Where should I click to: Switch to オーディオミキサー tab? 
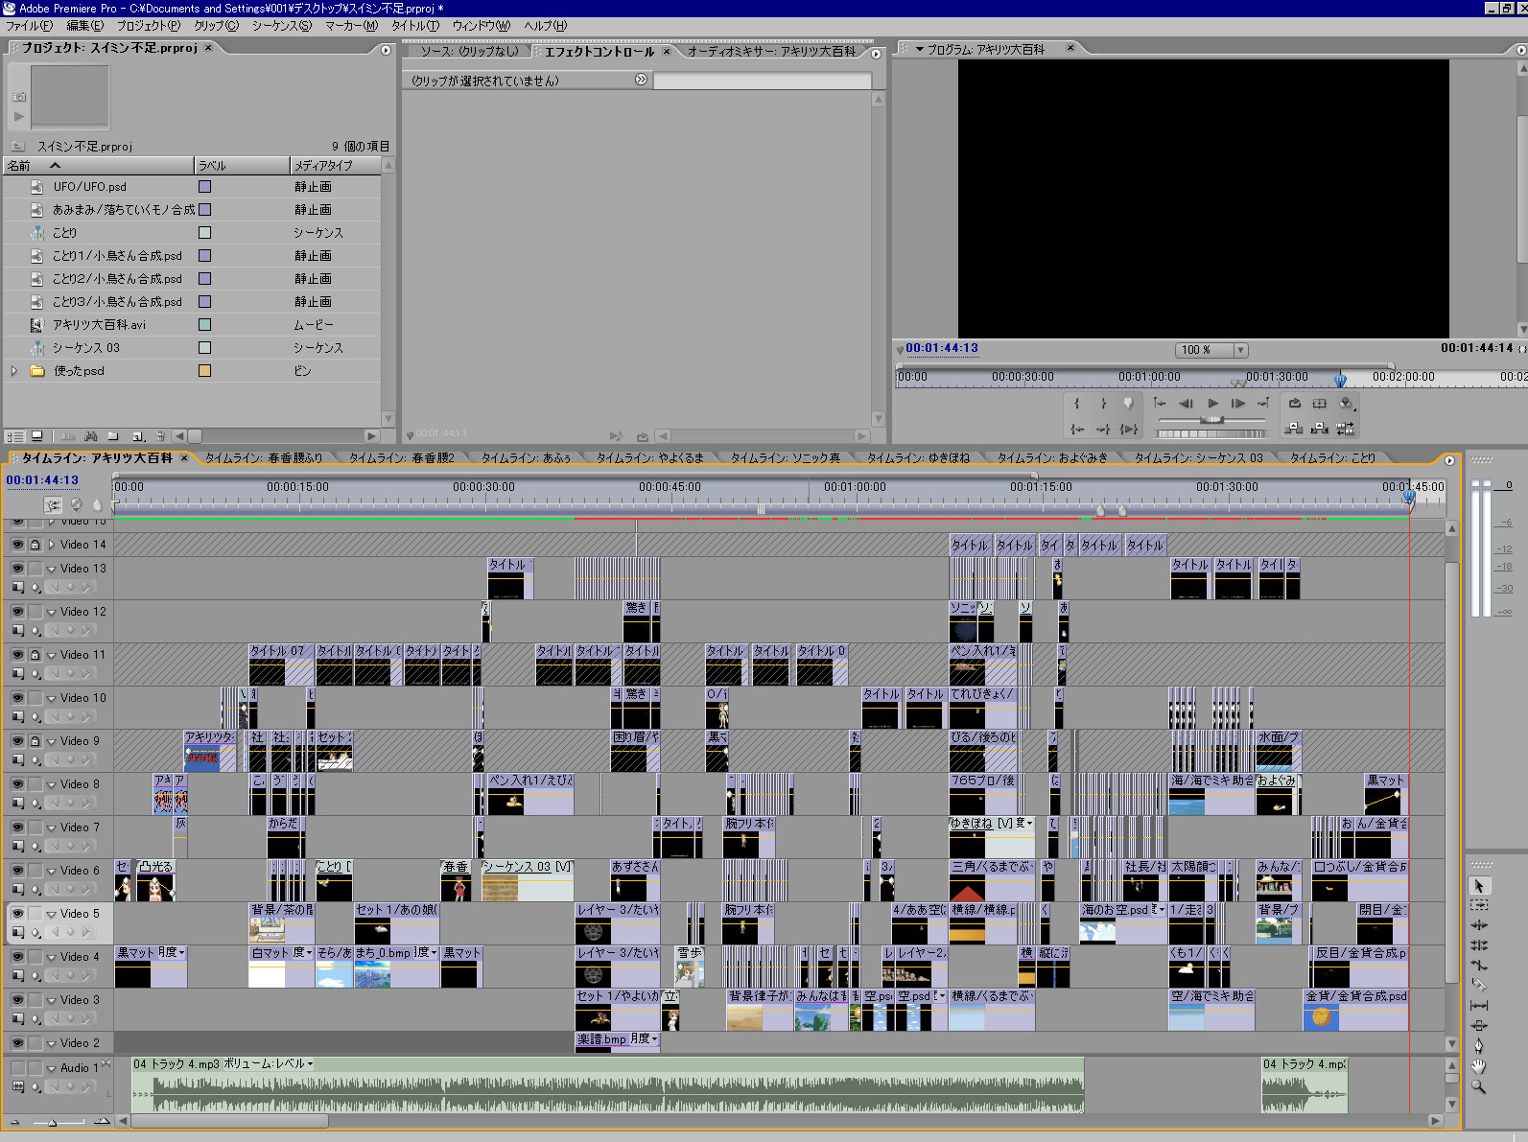772,51
